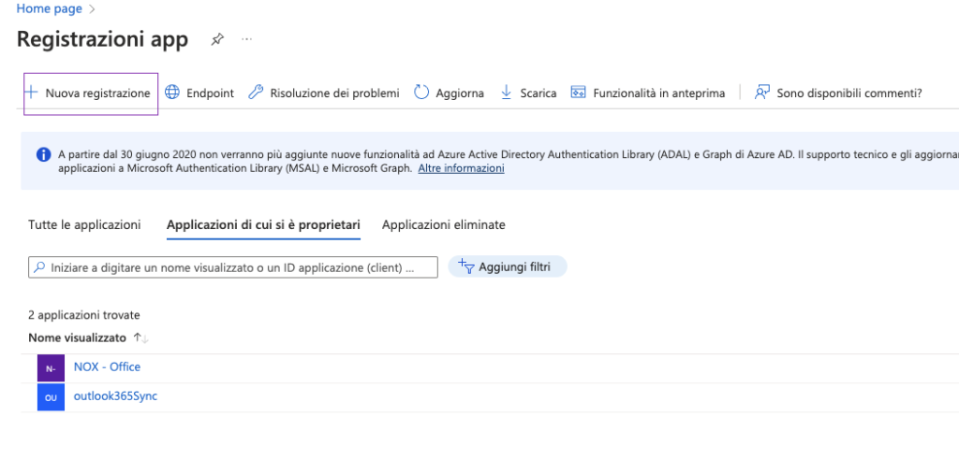Click the filter funnel icon

pos(466,266)
